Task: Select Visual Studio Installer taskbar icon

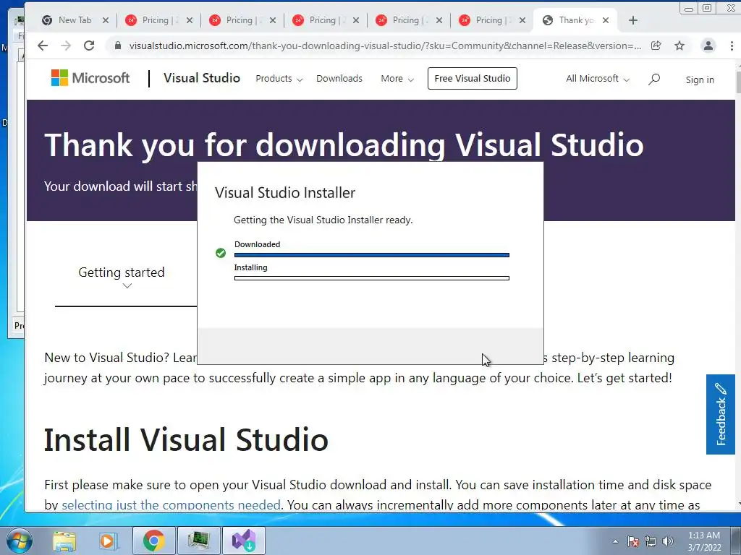Action: (x=244, y=541)
